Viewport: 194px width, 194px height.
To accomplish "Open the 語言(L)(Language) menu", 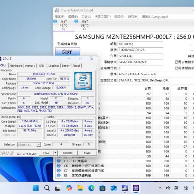I will pyautogui.click(x=155, y=17).
